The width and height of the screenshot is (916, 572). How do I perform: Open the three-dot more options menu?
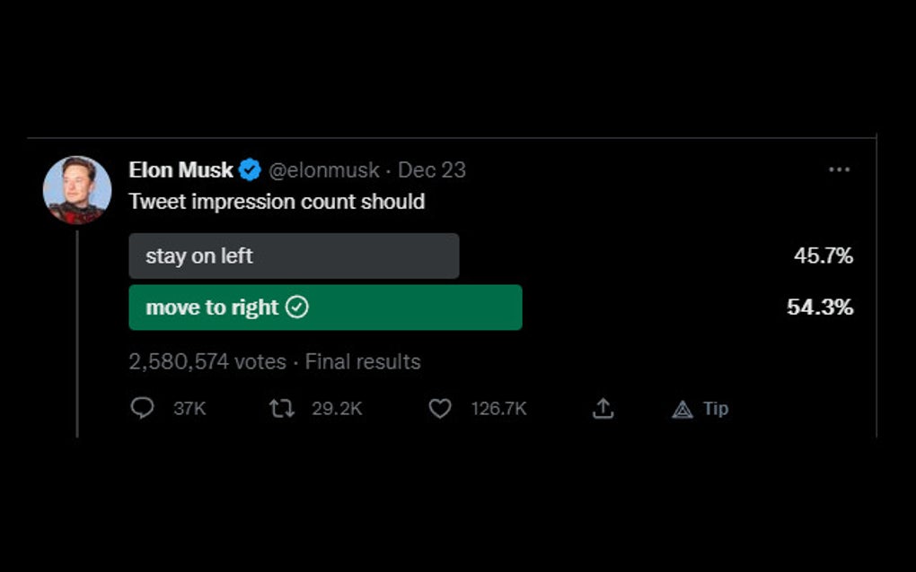(839, 169)
